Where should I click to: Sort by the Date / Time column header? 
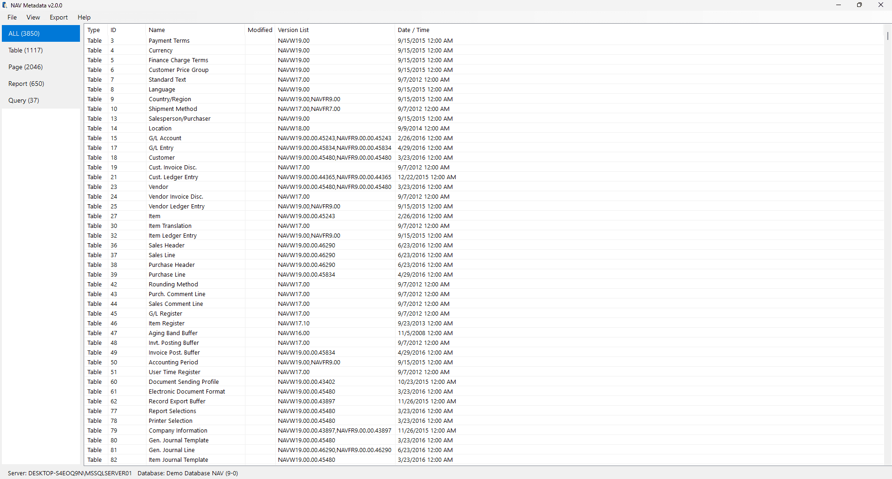tap(639, 30)
